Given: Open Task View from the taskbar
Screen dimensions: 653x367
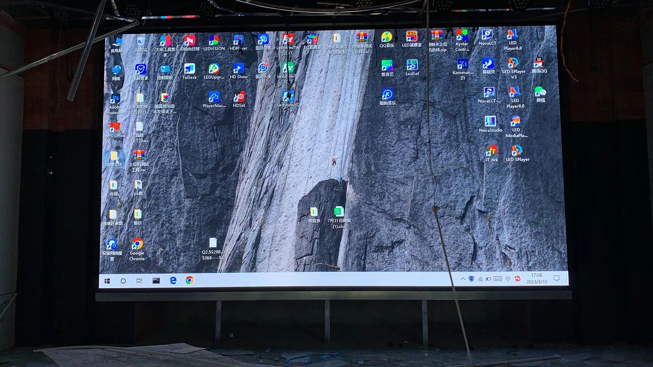Looking at the screenshot, I should [x=139, y=281].
